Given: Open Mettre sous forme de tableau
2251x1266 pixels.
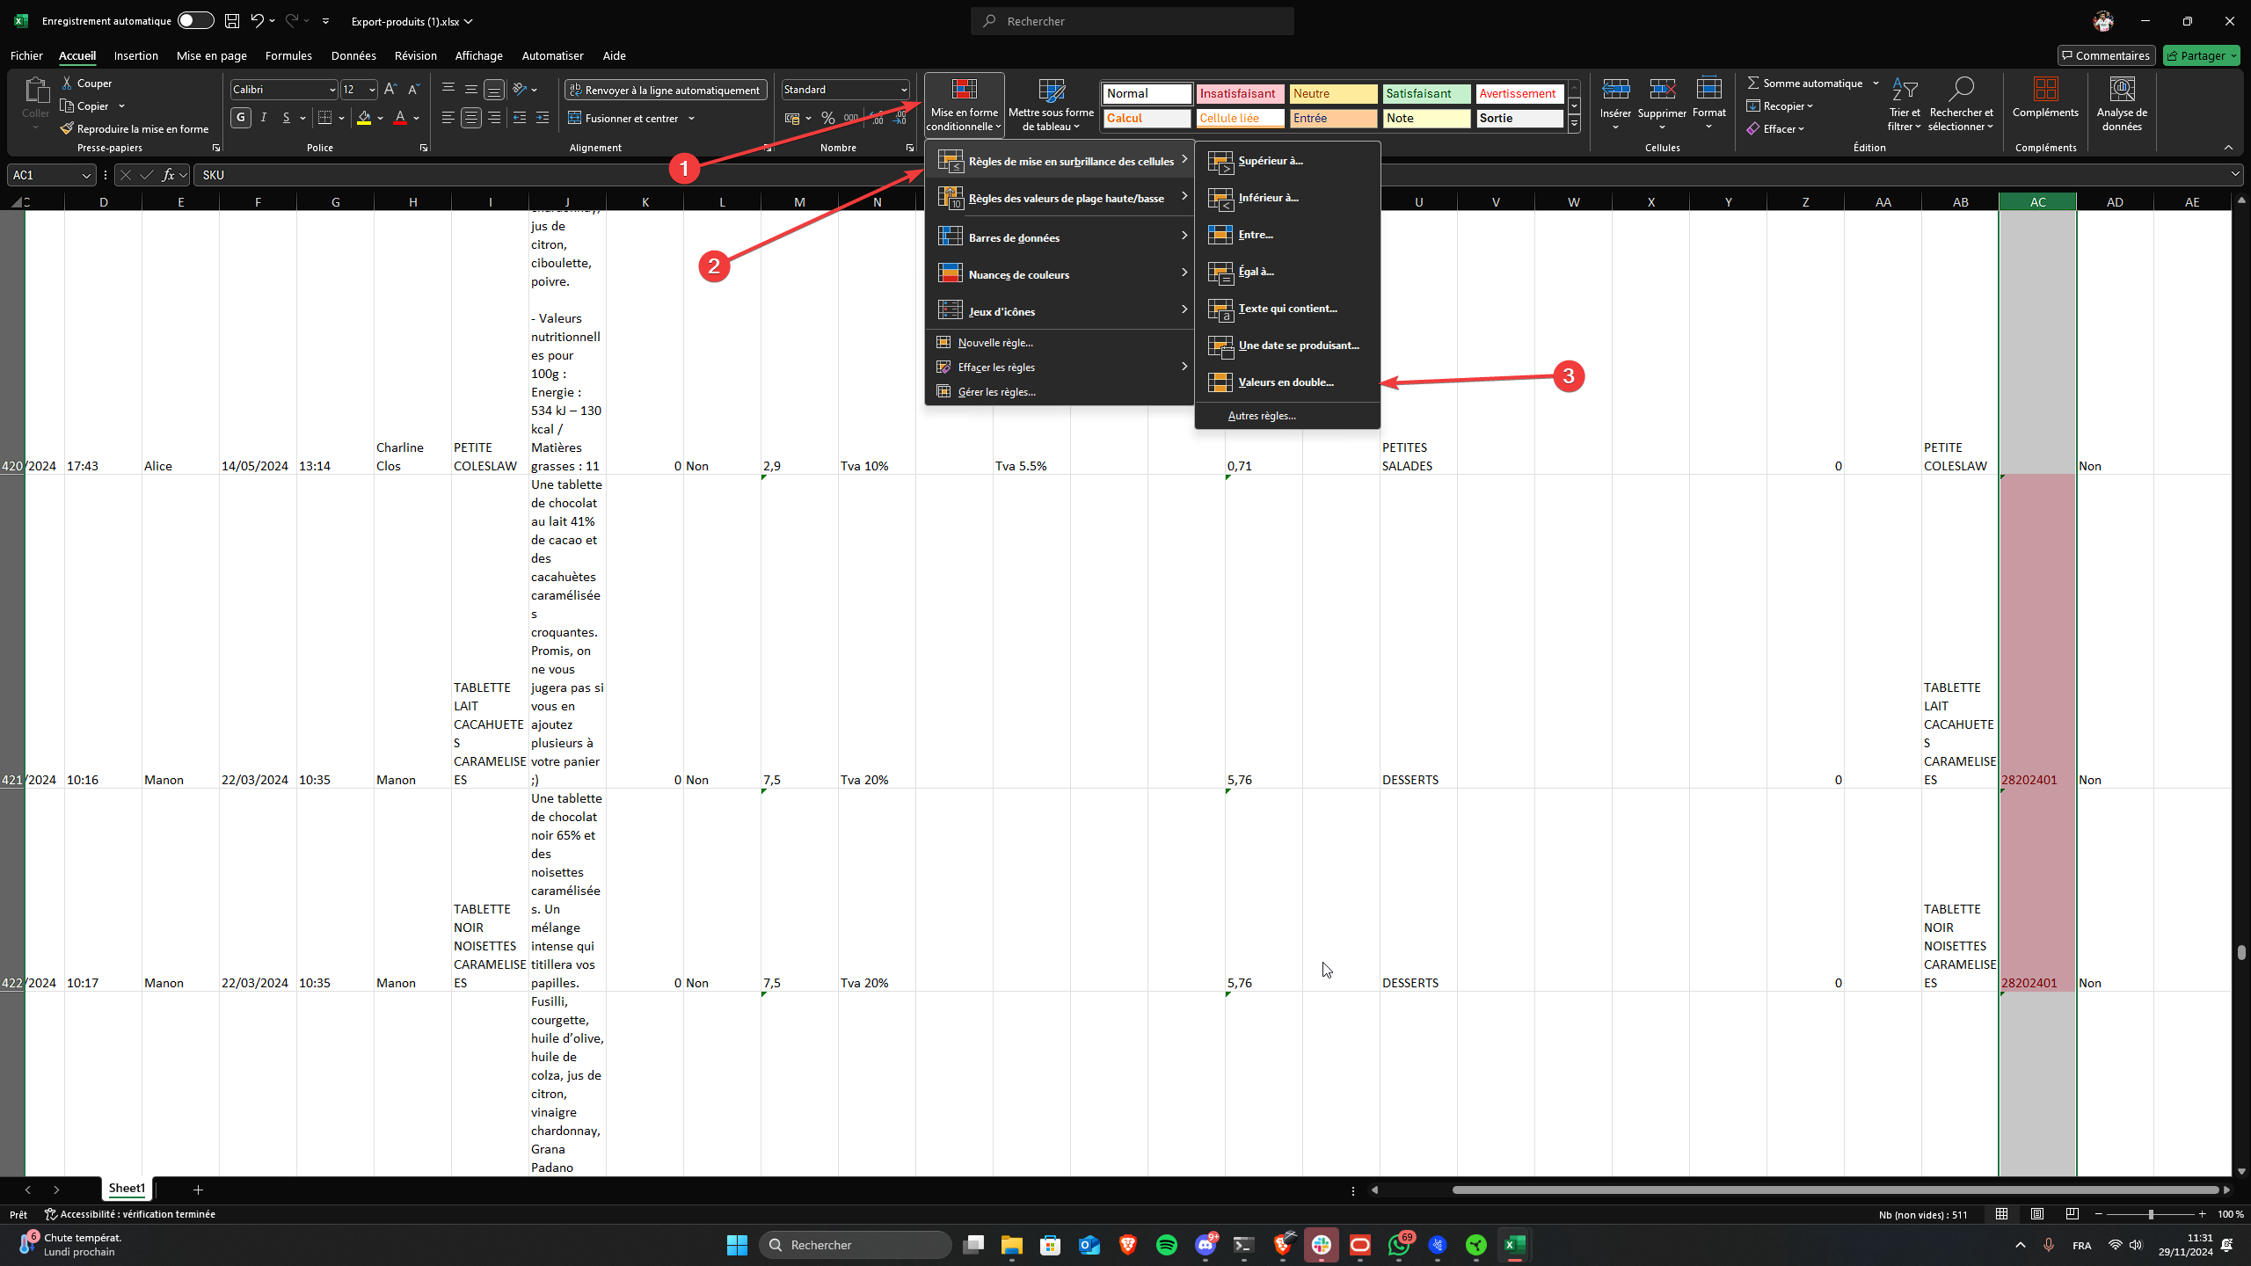Looking at the screenshot, I should (x=1051, y=105).
